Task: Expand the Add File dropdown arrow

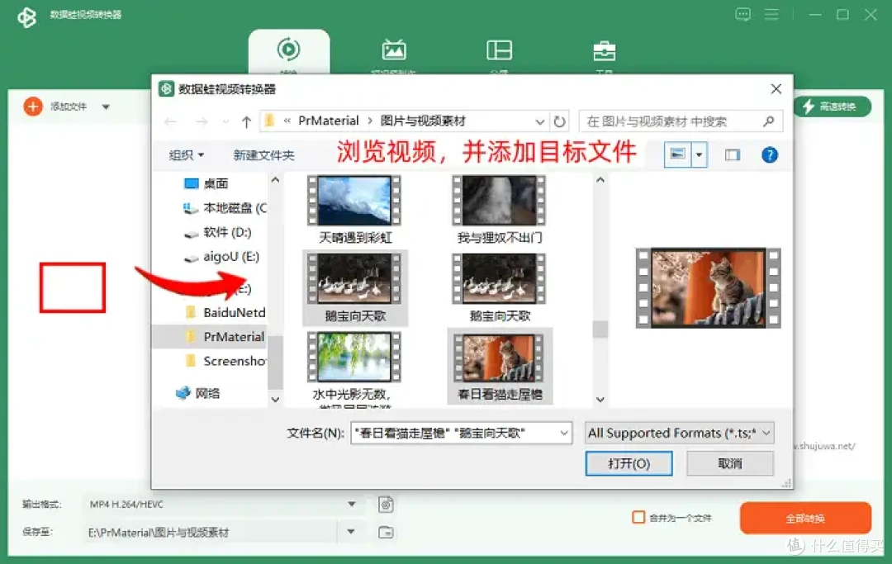Action: pyautogui.click(x=106, y=107)
